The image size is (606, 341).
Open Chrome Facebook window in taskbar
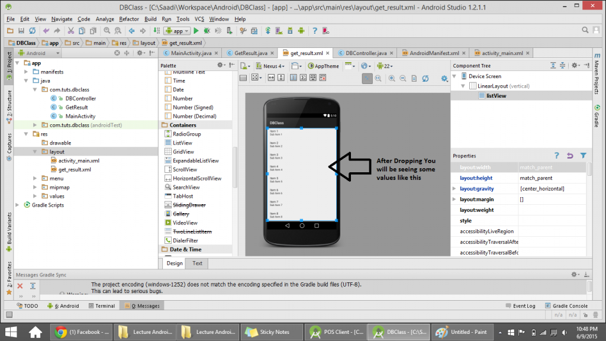click(x=82, y=332)
